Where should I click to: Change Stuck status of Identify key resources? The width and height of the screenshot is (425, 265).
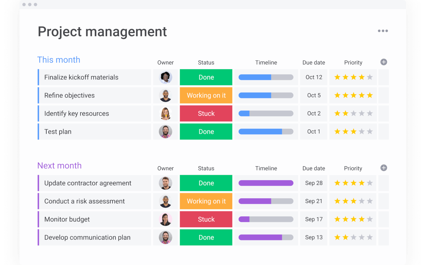pyautogui.click(x=206, y=113)
